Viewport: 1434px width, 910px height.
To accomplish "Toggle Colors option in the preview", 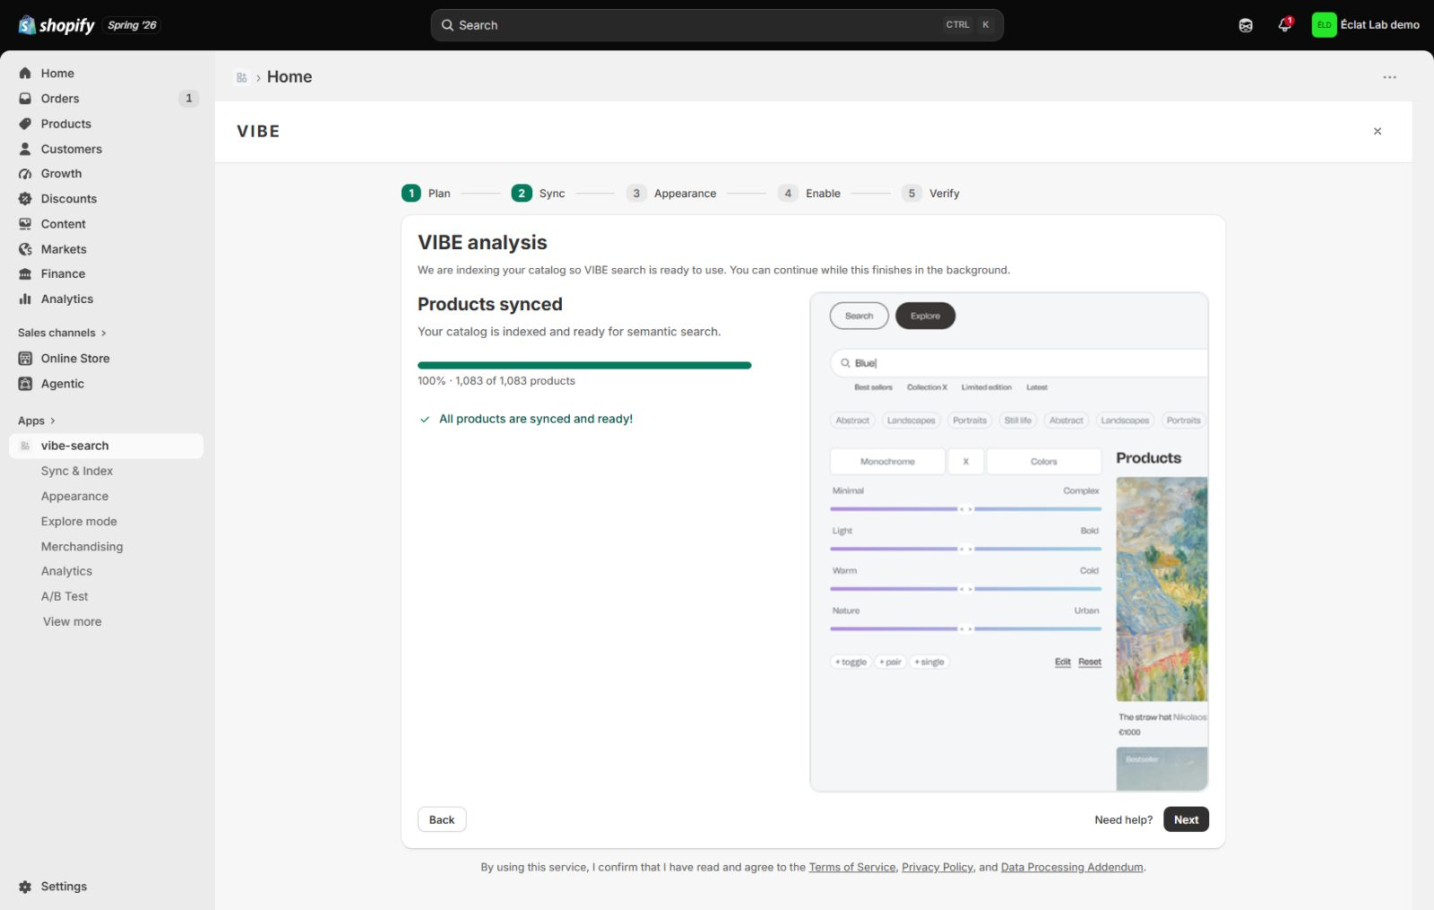I will click(x=1043, y=462).
